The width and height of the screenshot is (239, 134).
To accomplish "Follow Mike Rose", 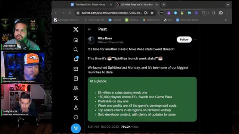I will 184,39.
